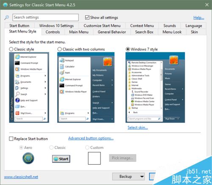Click the Search settings input field
This screenshot has width=212, height=185.
45,17
